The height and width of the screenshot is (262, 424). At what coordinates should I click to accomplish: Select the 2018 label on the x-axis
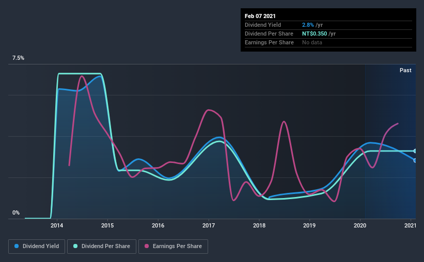click(x=259, y=225)
